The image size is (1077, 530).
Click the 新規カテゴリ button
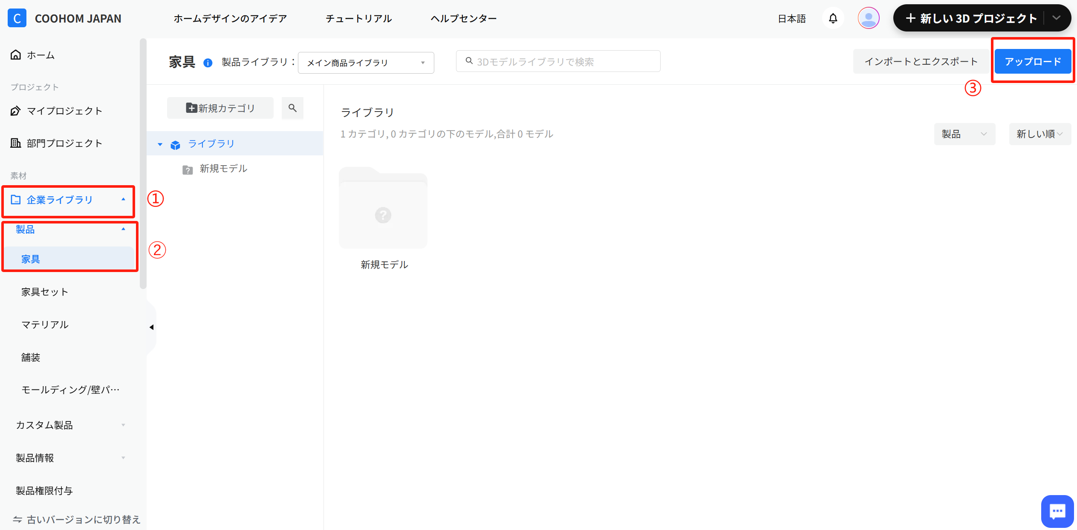click(220, 108)
